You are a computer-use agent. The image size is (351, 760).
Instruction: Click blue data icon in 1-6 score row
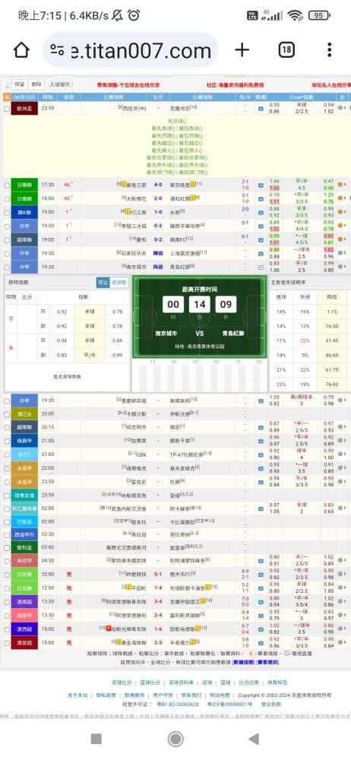click(261, 629)
